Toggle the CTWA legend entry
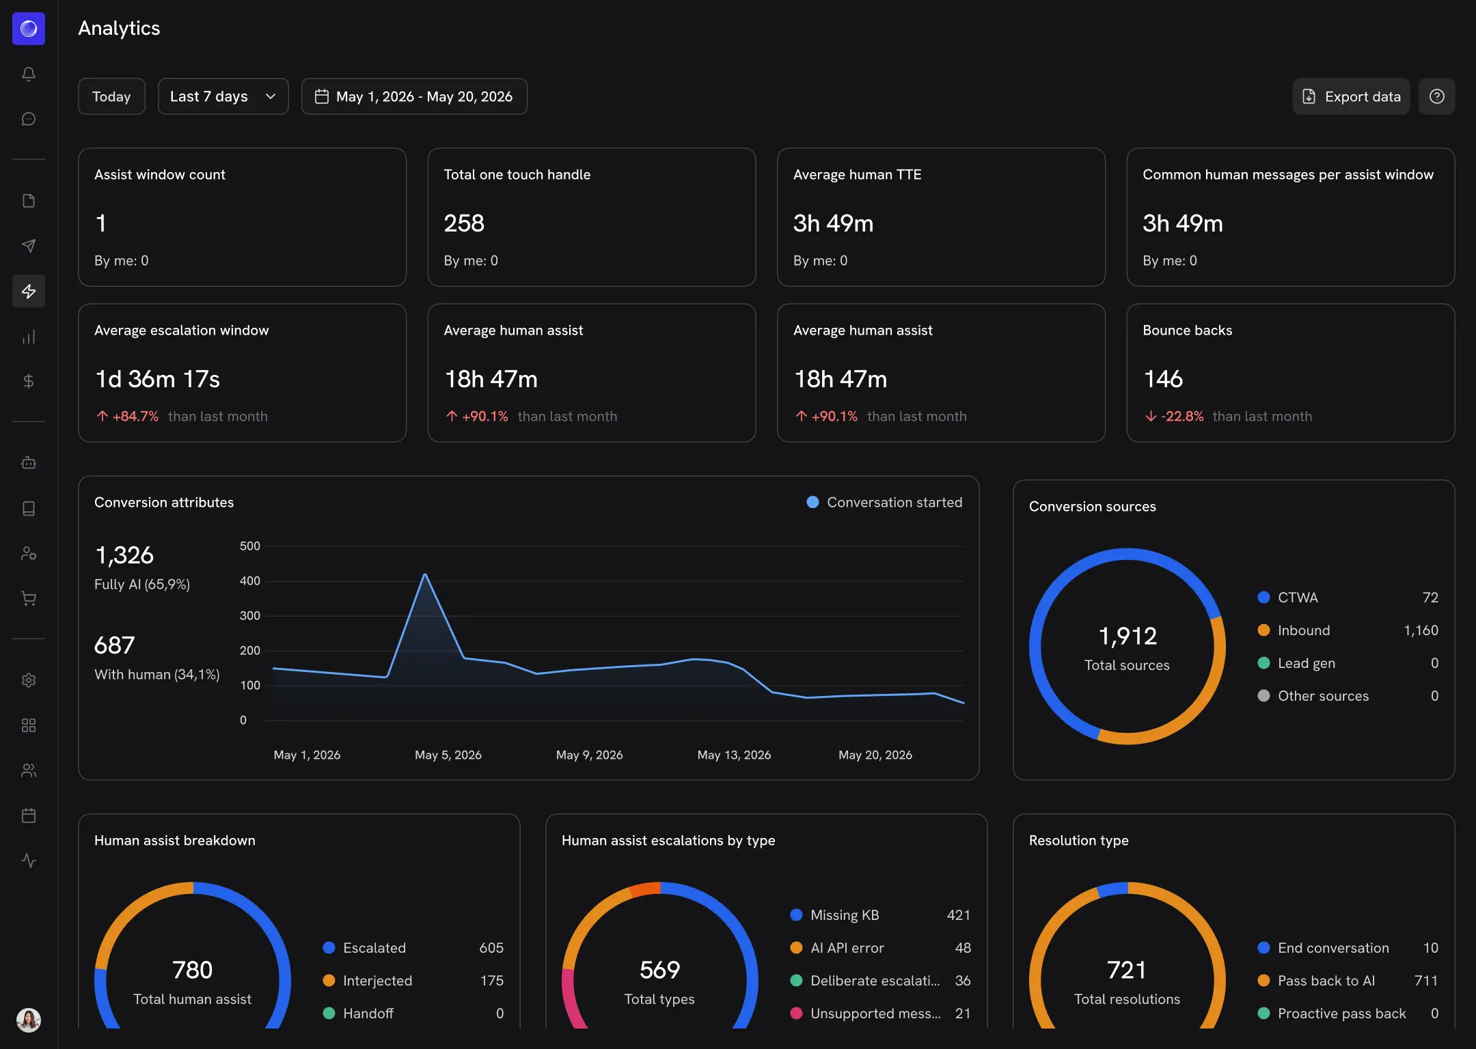Image resolution: width=1476 pixels, height=1049 pixels. (x=1348, y=598)
